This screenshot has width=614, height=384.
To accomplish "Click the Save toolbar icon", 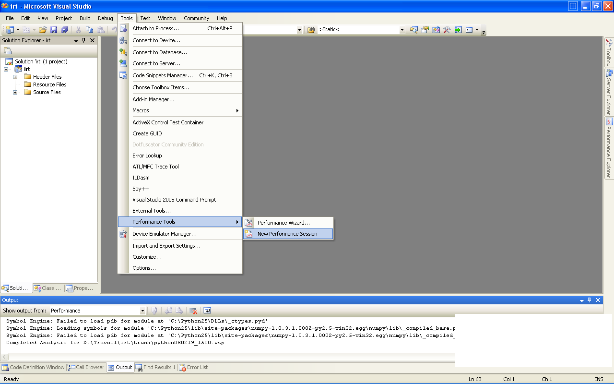I will (x=54, y=30).
